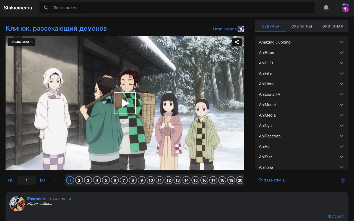Expand the AniDUB list
Viewport: 354px width, 221px height.
[302, 63]
